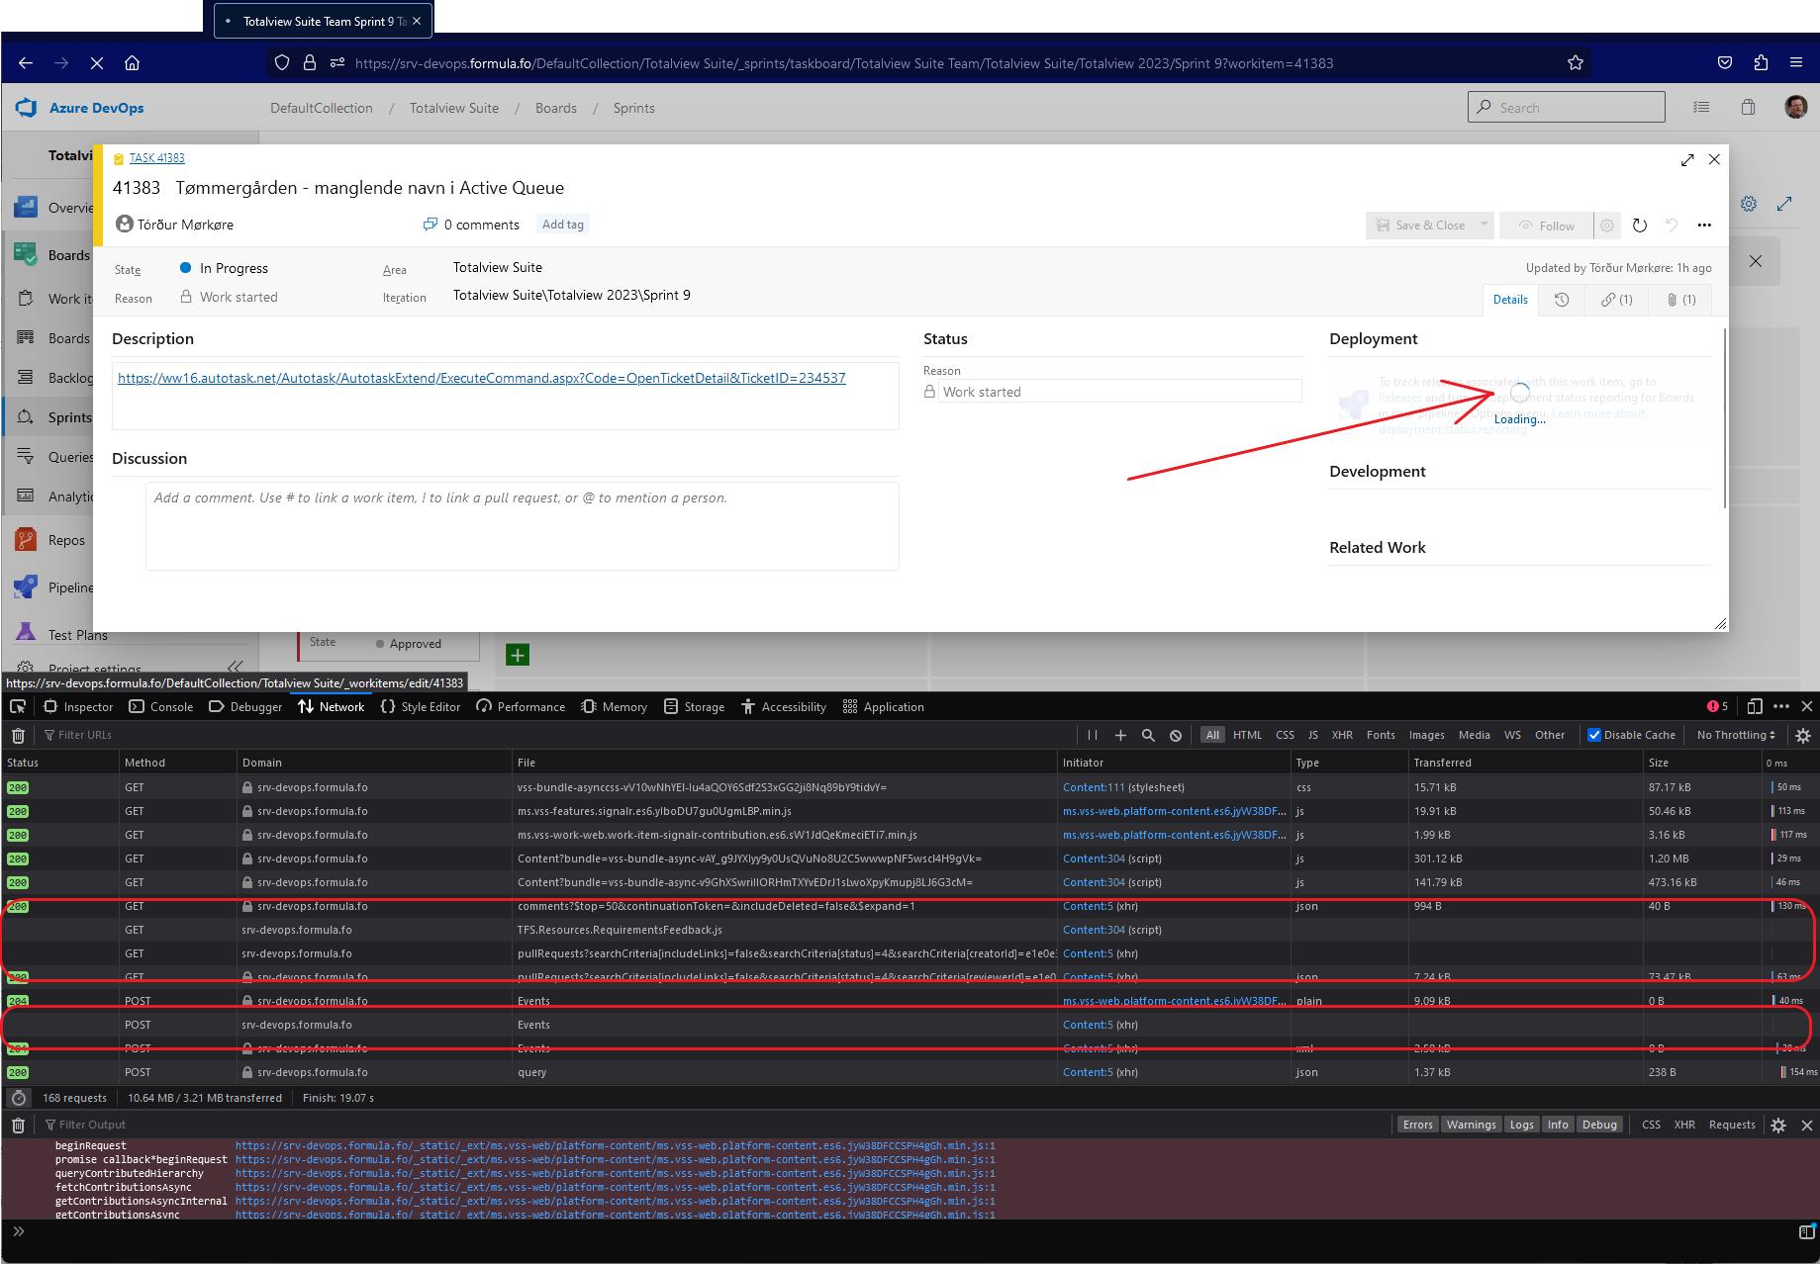Image resolution: width=1820 pixels, height=1264 pixels.
Task: Switch to the Console tab in DevTools
Action: (x=171, y=706)
